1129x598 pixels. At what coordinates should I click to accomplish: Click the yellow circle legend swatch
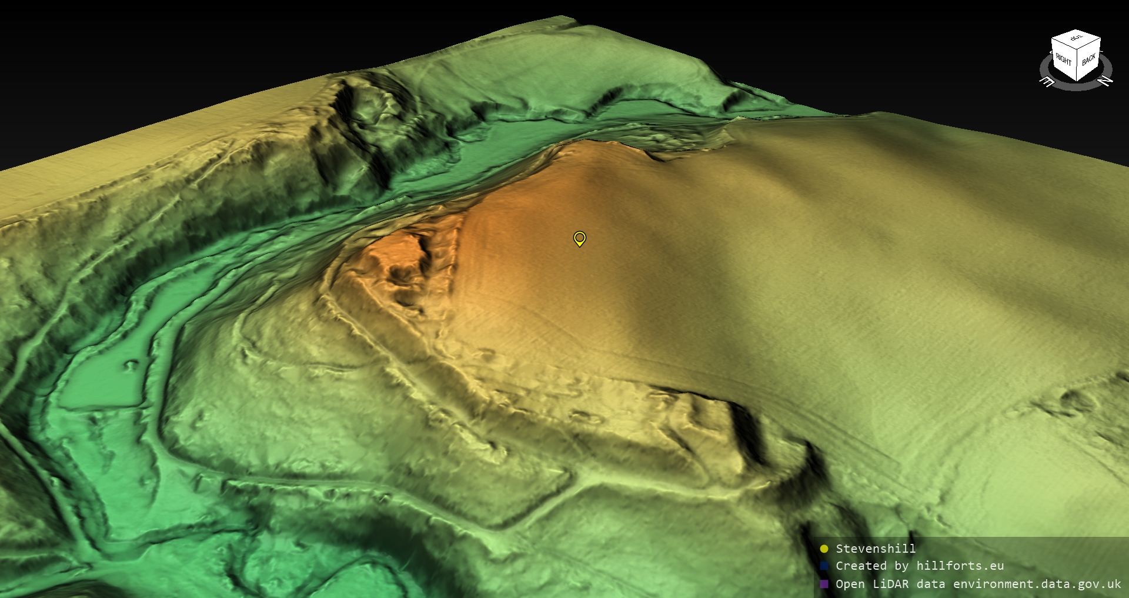coord(824,549)
